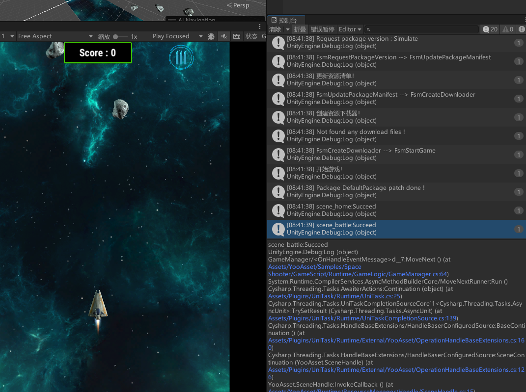
Task: Click the info icon of the 开始游戏 log
Action: 278,173
